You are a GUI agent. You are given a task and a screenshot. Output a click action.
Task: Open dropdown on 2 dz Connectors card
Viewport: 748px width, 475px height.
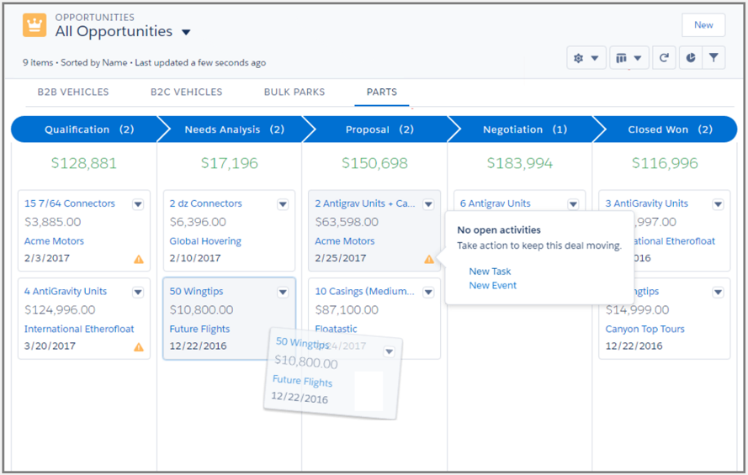pos(284,204)
